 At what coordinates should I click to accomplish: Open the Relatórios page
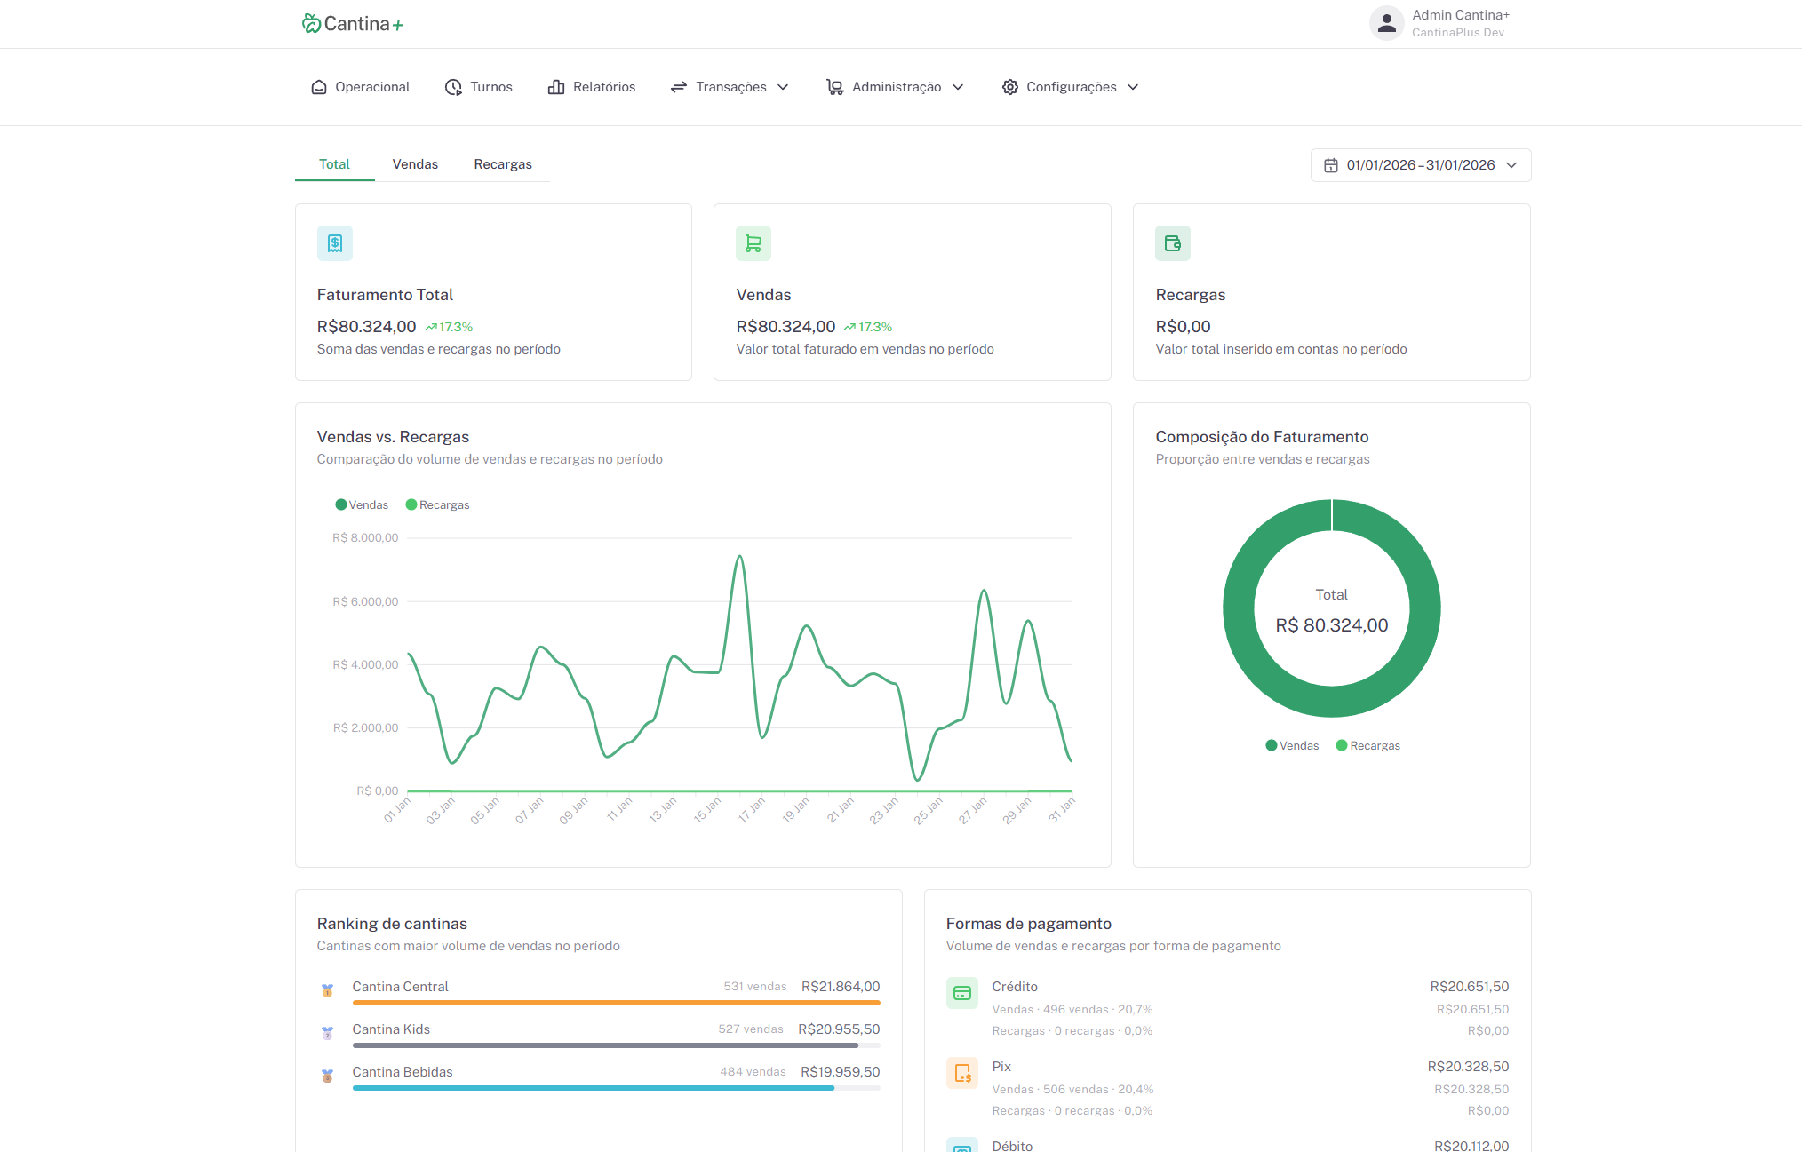592,87
